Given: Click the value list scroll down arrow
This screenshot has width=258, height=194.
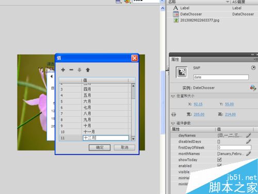Looking at the screenshot, I should click(x=133, y=139).
